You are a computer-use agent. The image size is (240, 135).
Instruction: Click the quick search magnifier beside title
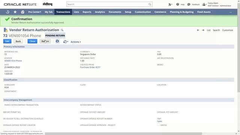point(62,30)
